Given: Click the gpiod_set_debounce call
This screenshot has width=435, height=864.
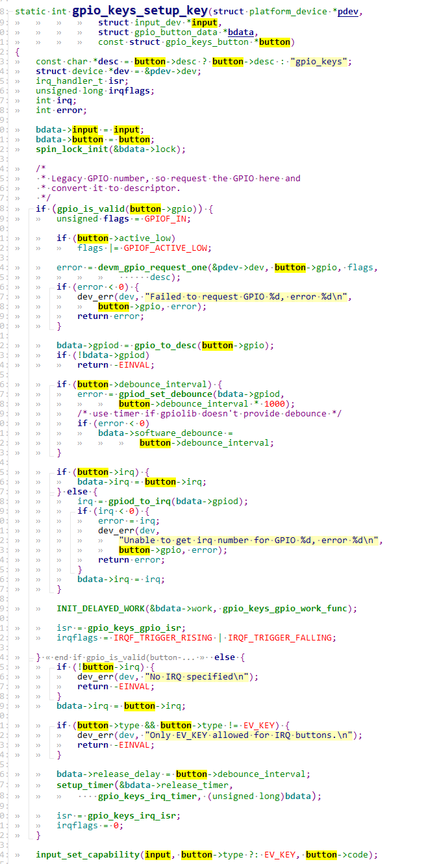Looking at the screenshot, I should [x=166, y=394].
